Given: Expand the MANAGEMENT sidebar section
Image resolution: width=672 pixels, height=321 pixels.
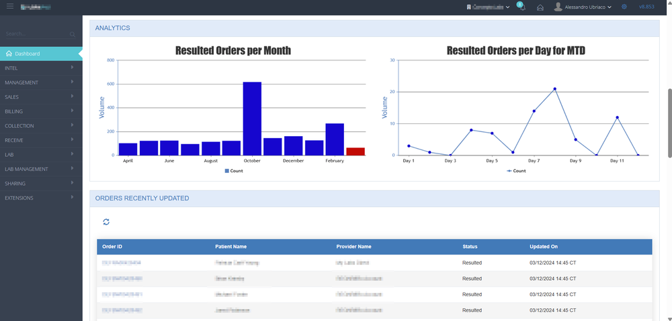Looking at the screenshot, I should [41, 82].
